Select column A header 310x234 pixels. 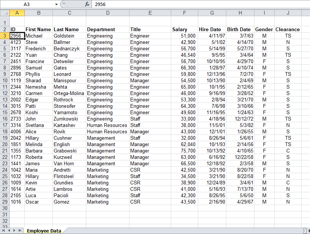[17, 13]
